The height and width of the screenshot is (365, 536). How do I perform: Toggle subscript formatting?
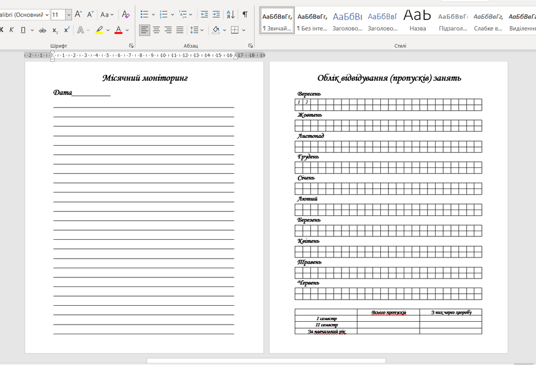coord(55,30)
